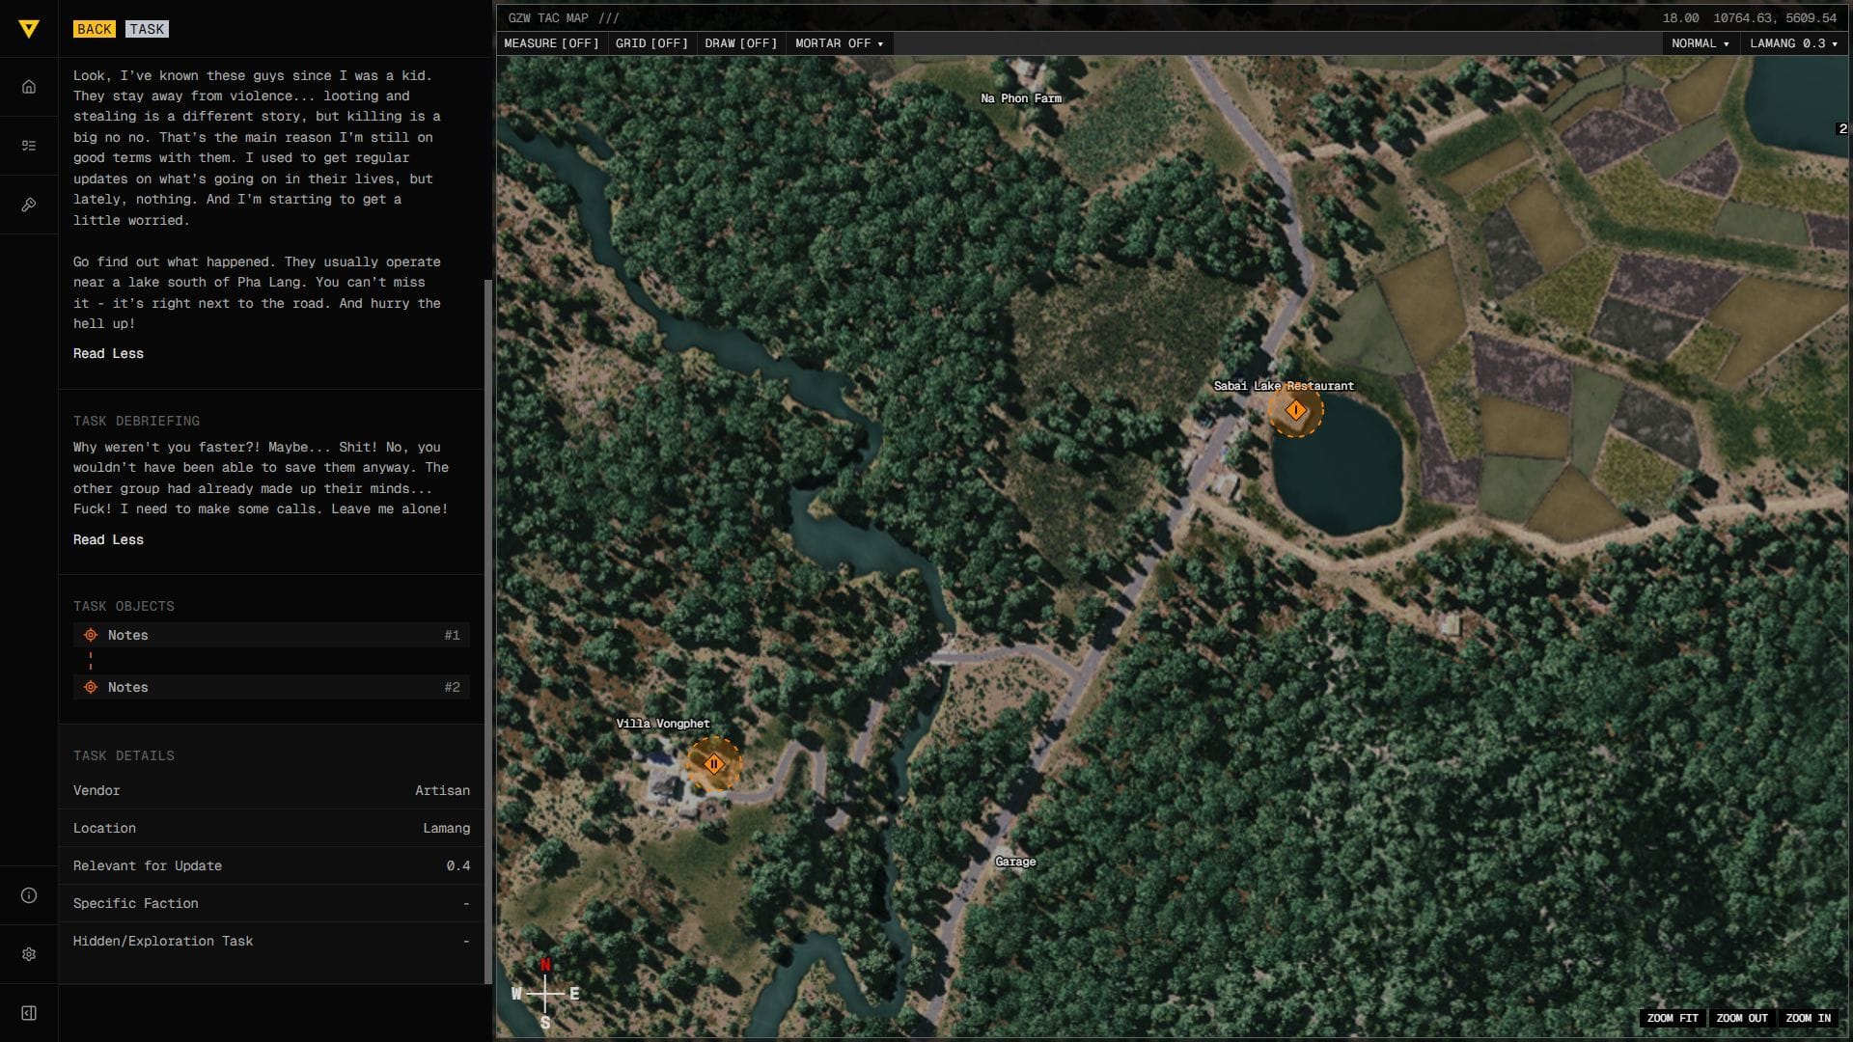The image size is (1853, 1042).
Task: Select the TASK tab label
Action: coord(147,29)
